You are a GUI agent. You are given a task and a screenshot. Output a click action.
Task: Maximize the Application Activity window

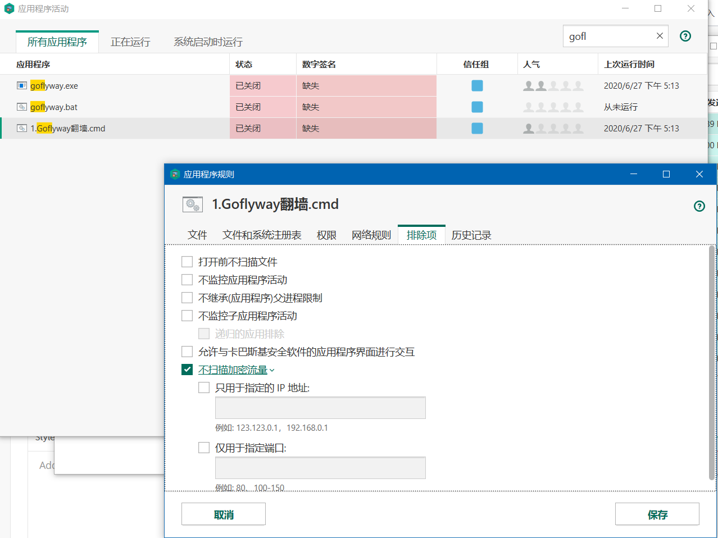point(658,8)
